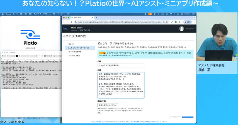Click the site information icon in address bar
The width and height of the screenshot is (238, 125).
[76, 22]
